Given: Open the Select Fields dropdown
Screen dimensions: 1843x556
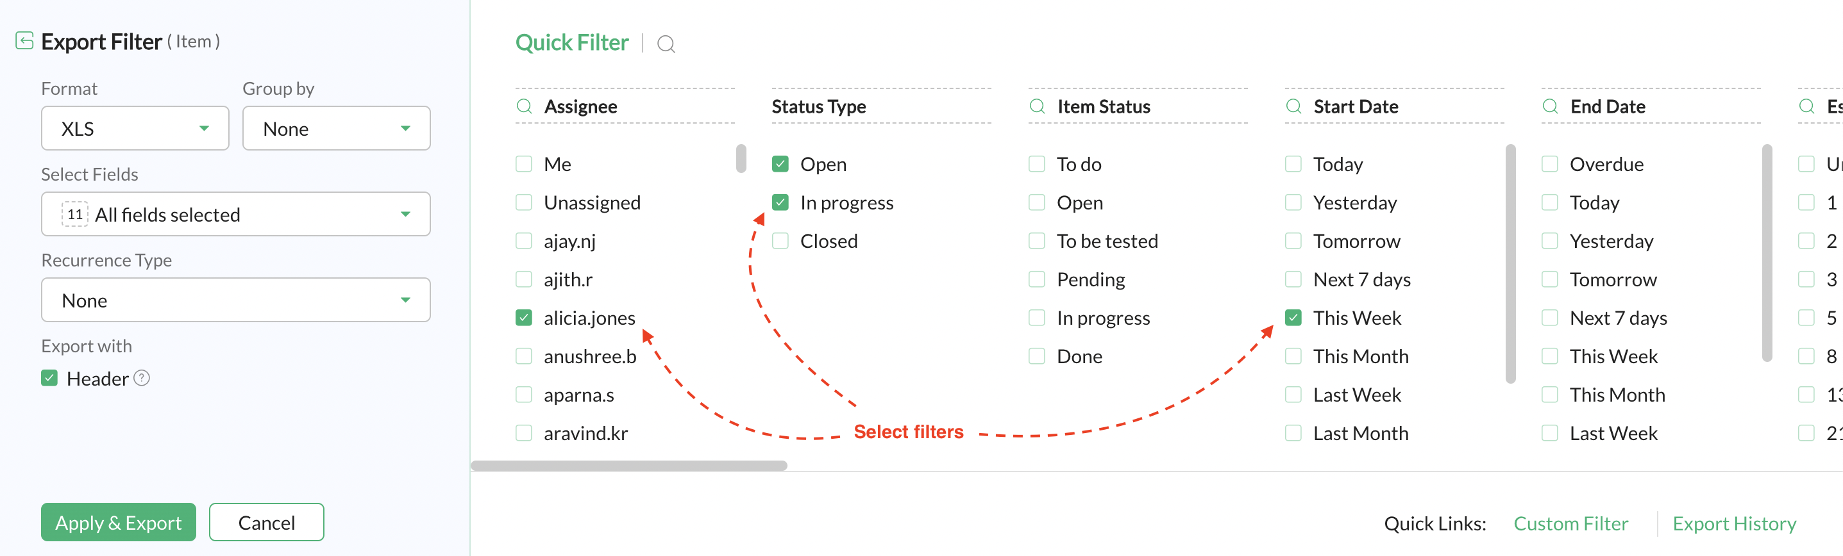Looking at the screenshot, I should [x=235, y=215].
